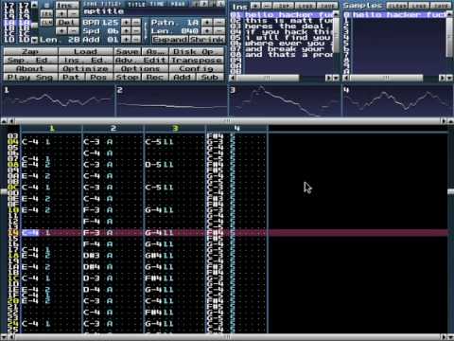Click the Add channel button

tap(183, 77)
